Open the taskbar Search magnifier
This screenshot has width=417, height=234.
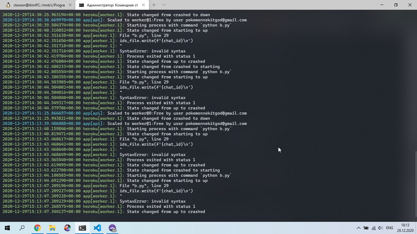click(x=22, y=228)
